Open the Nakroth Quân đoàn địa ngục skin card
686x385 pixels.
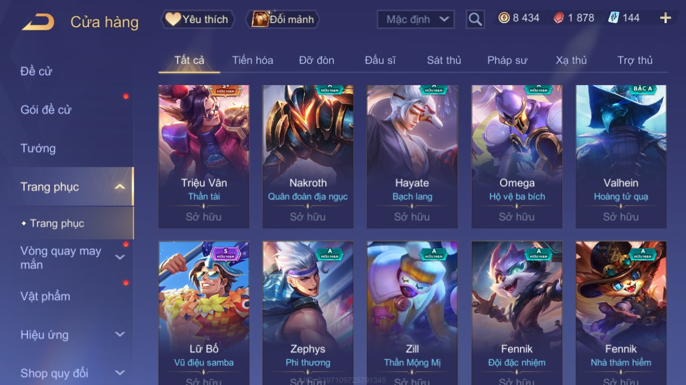tap(308, 157)
